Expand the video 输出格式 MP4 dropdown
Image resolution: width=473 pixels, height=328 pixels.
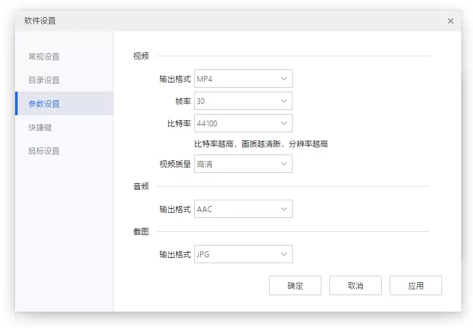pyautogui.click(x=243, y=79)
